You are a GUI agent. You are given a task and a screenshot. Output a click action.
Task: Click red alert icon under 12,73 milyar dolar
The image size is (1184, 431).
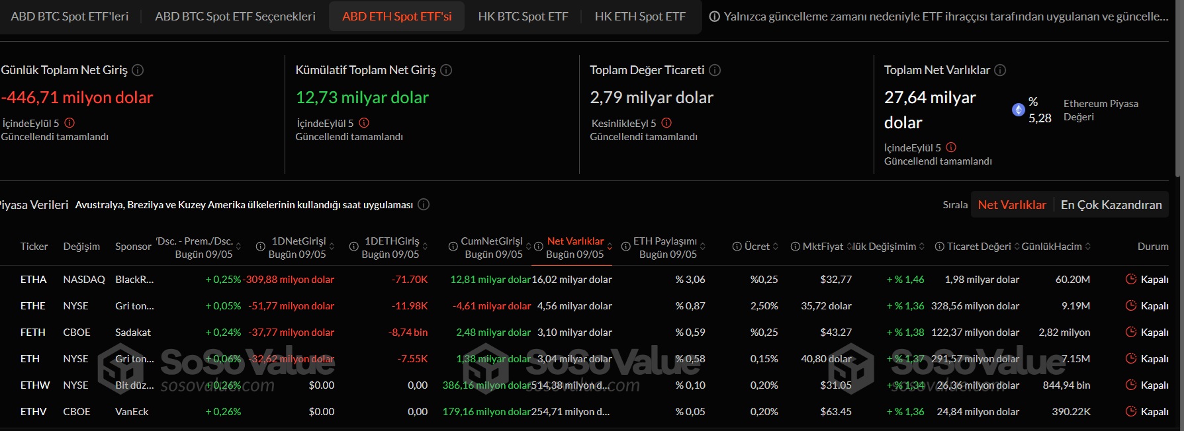(x=364, y=123)
